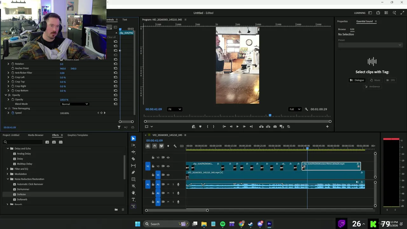Click the Dialogue tag button

357,80
